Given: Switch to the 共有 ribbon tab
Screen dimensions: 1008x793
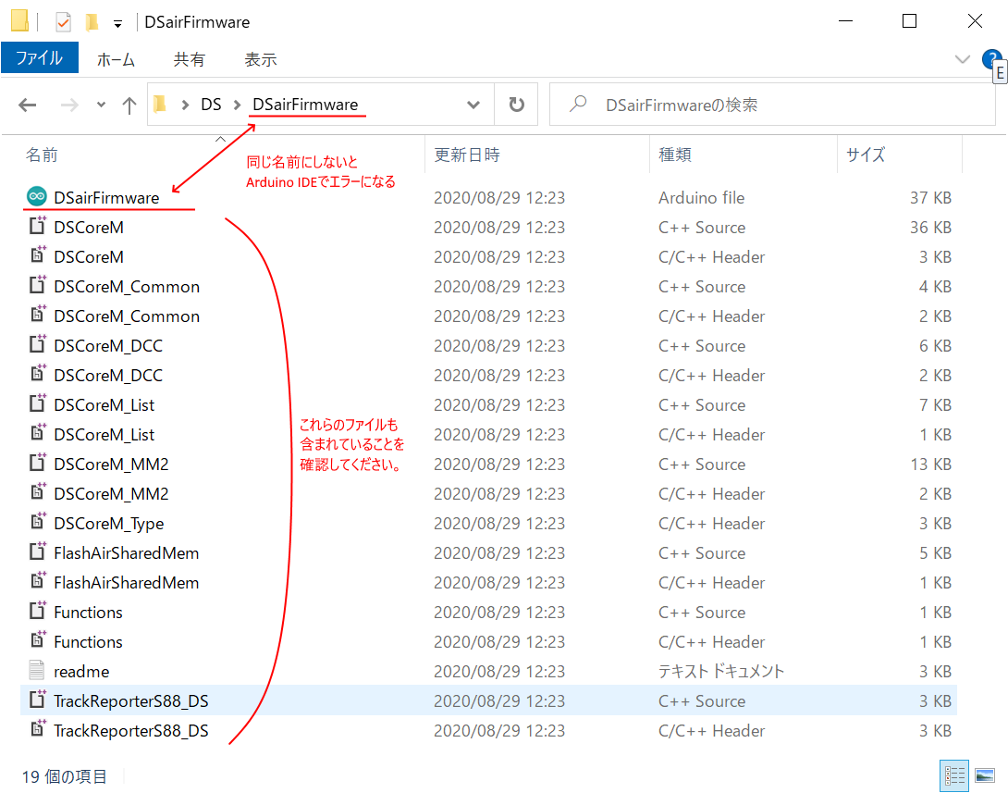Looking at the screenshot, I should [x=189, y=60].
